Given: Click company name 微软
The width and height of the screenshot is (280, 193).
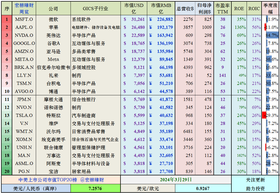Looking at the screenshot, I should [x=53, y=19].
